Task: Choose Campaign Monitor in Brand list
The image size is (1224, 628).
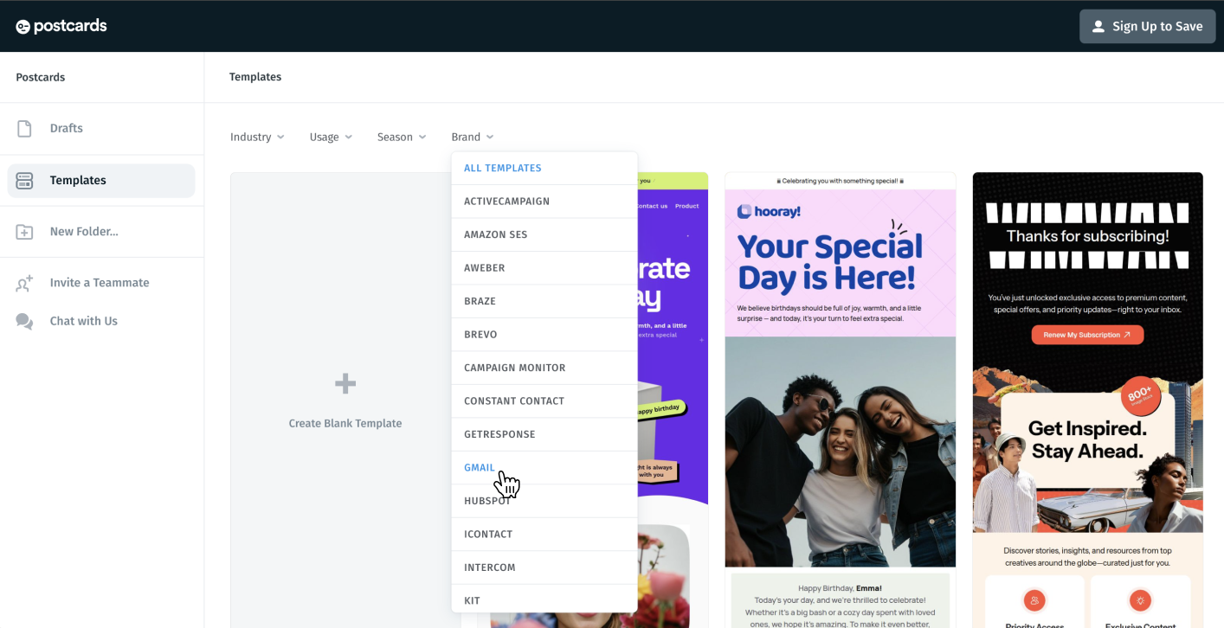Action: (x=544, y=368)
